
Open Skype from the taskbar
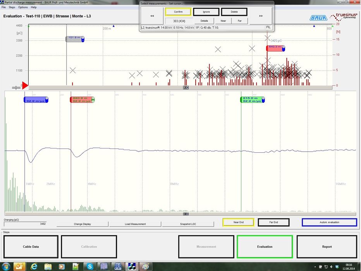tap(90, 266)
